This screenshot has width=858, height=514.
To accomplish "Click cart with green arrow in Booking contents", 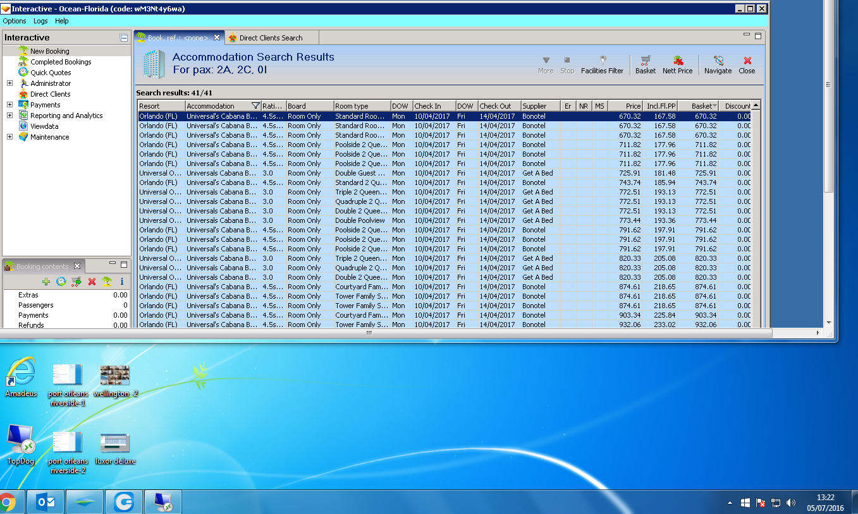I will pyautogui.click(x=77, y=282).
